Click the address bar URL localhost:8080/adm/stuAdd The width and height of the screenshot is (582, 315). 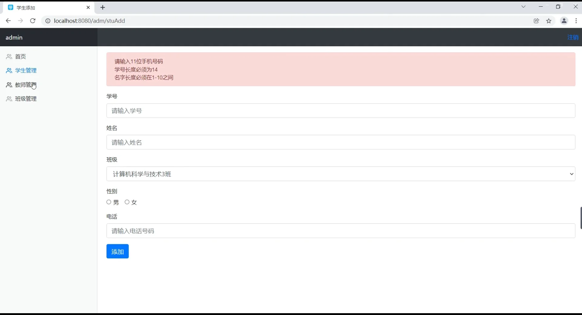[89, 21]
